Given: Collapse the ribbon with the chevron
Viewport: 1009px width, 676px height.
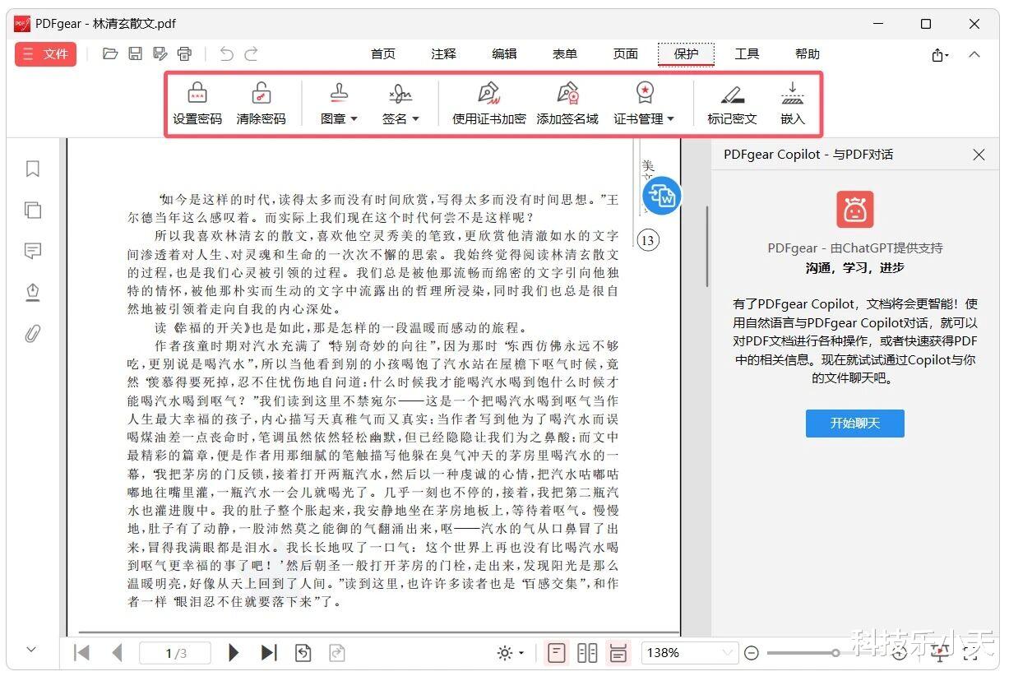Looking at the screenshot, I should (x=974, y=54).
